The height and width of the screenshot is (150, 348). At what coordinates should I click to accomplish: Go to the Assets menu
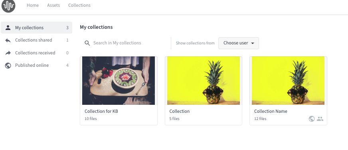click(x=53, y=5)
